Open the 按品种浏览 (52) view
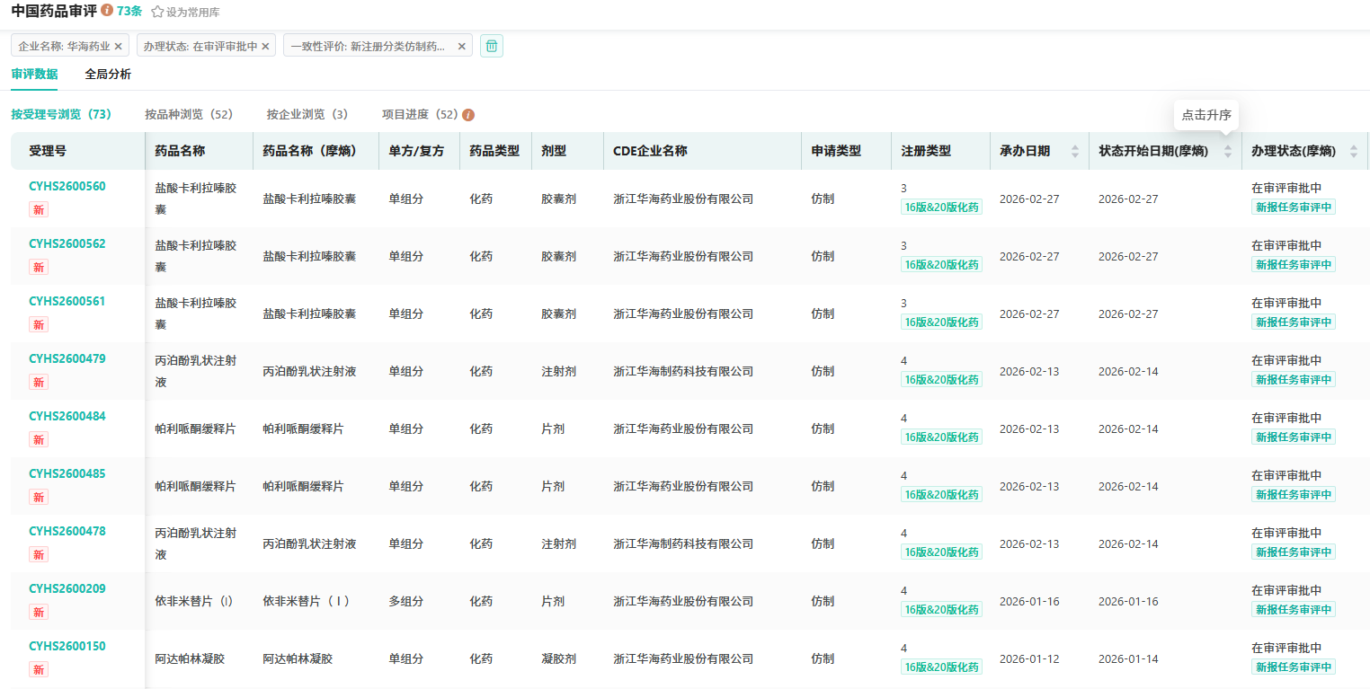Image resolution: width=1370 pixels, height=689 pixels. (189, 115)
